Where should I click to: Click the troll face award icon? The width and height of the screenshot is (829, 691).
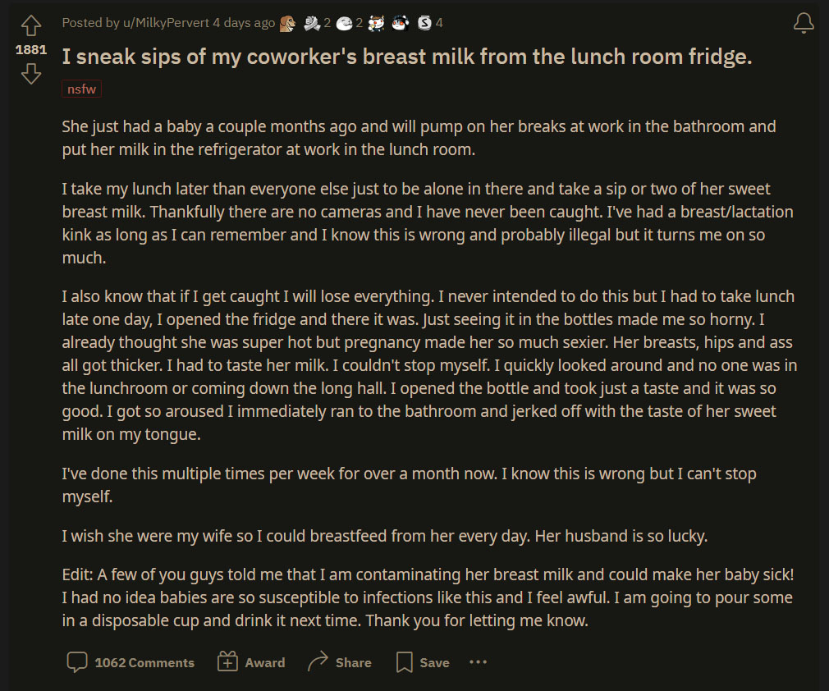[344, 23]
